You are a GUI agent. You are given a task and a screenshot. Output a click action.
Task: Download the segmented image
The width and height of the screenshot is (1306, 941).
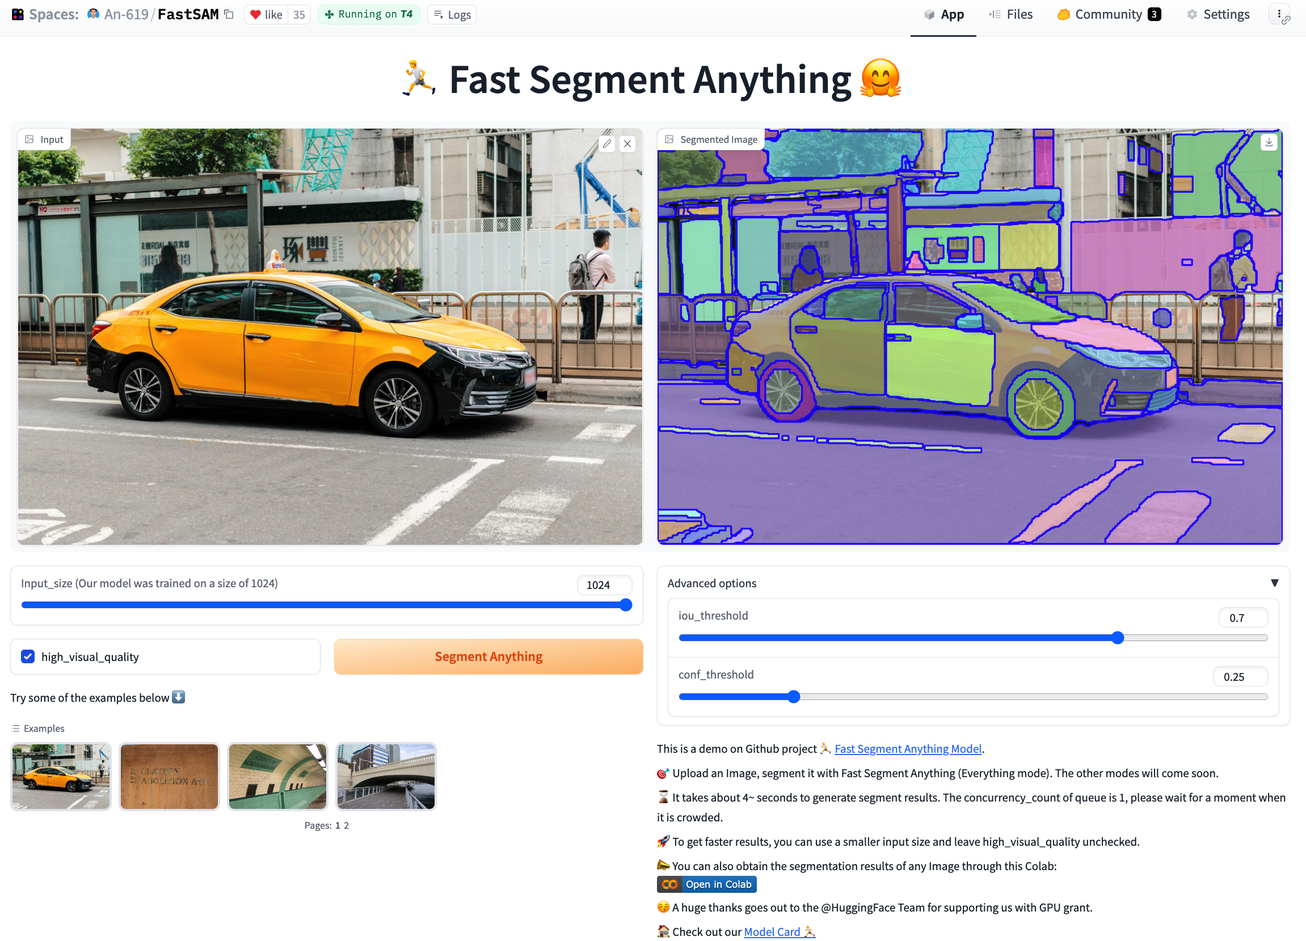[x=1269, y=142]
